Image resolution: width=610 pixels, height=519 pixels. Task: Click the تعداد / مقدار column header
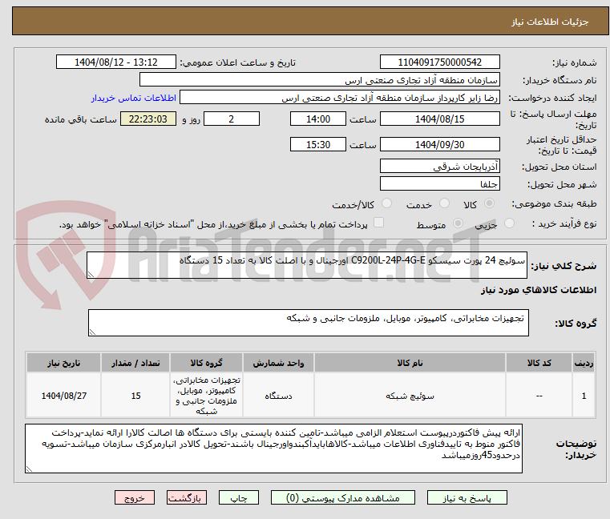(135, 363)
